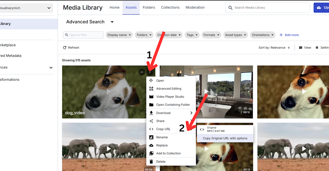This screenshot has width=329, height=171.
Task: Switch to the Collections tab
Action: click(x=170, y=7)
